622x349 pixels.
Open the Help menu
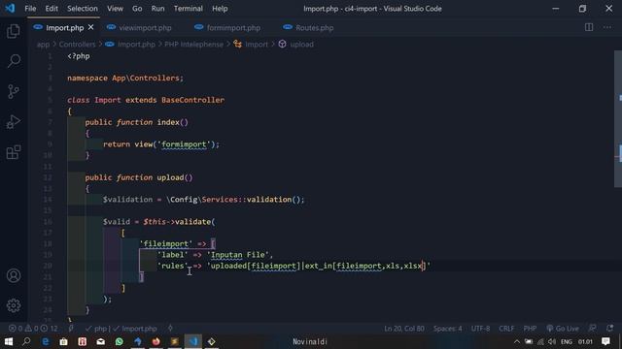pos(220,9)
